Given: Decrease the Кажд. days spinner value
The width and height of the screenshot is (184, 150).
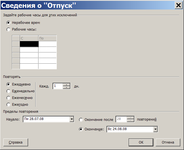Looking at the screenshot, I should [x=66, y=87].
